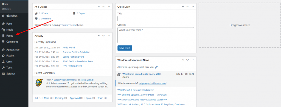Click the Settings icon in sidebar

click(x=3, y=74)
